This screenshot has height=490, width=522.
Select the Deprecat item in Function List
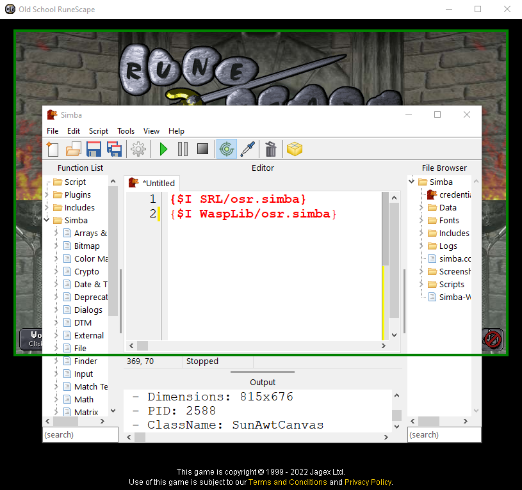(x=85, y=297)
